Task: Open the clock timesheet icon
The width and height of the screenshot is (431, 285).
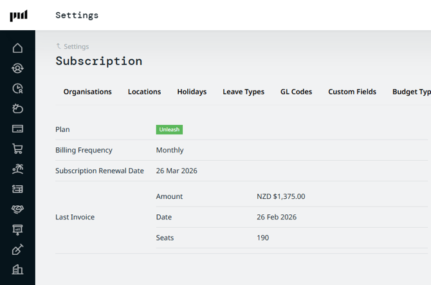Action: pyautogui.click(x=17, y=89)
